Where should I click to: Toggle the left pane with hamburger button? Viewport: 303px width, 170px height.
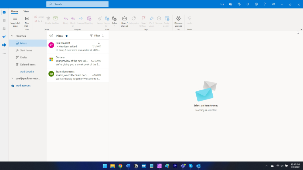(x=15, y=18)
